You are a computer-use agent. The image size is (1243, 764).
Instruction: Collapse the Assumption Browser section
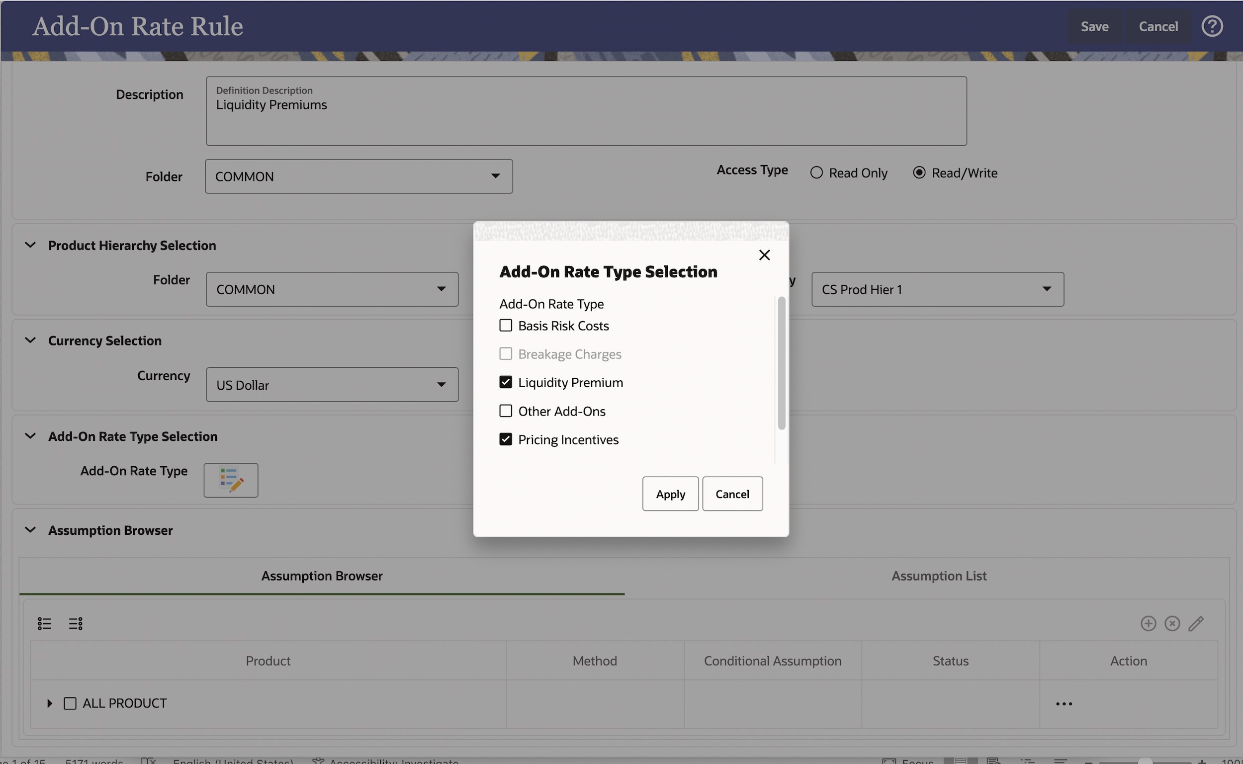click(30, 530)
